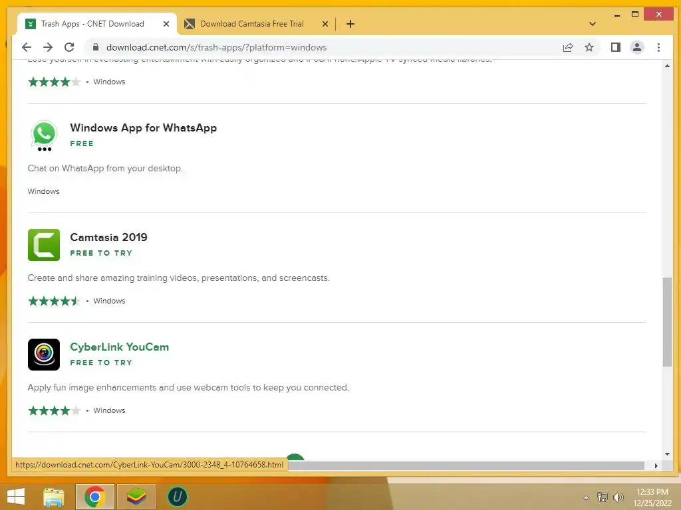Open Chrome side panel icon

click(615, 47)
